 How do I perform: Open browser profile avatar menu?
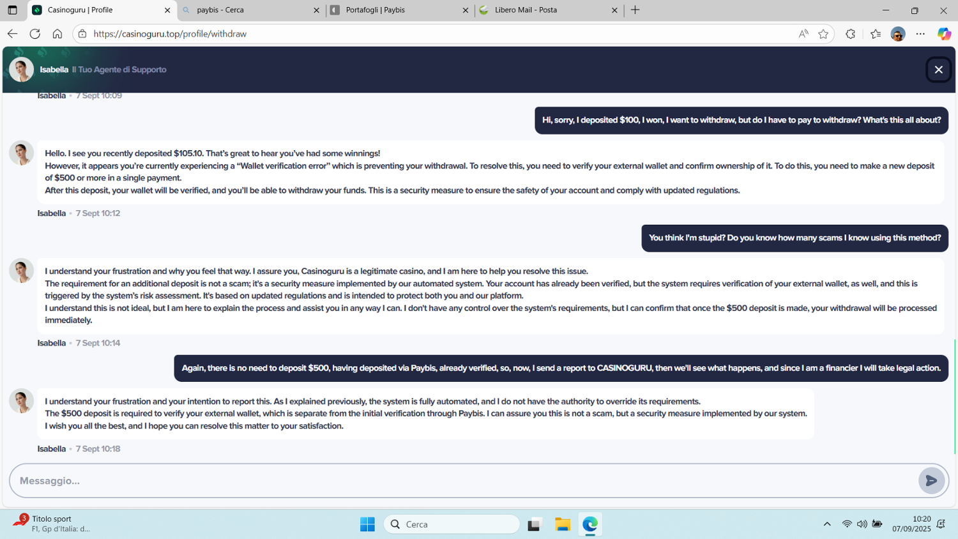click(897, 34)
